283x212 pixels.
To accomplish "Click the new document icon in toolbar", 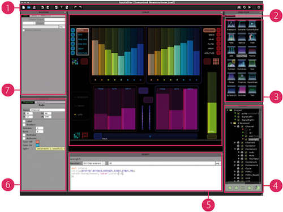I will [23, 7].
